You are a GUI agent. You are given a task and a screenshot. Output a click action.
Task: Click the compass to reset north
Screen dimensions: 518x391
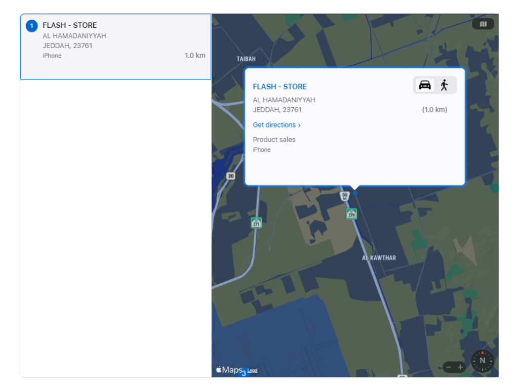coord(482,361)
